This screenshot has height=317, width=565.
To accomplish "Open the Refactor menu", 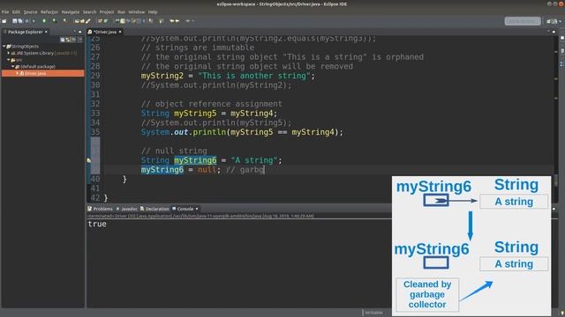I will [49, 11].
